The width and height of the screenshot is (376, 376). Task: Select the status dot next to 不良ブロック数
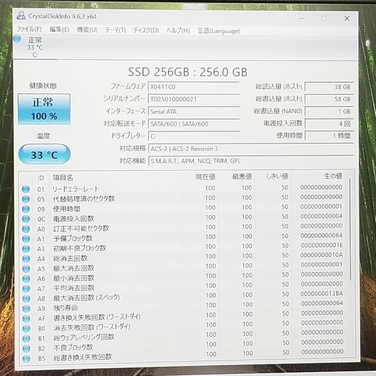pyautogui.click(x=26, y=347)
